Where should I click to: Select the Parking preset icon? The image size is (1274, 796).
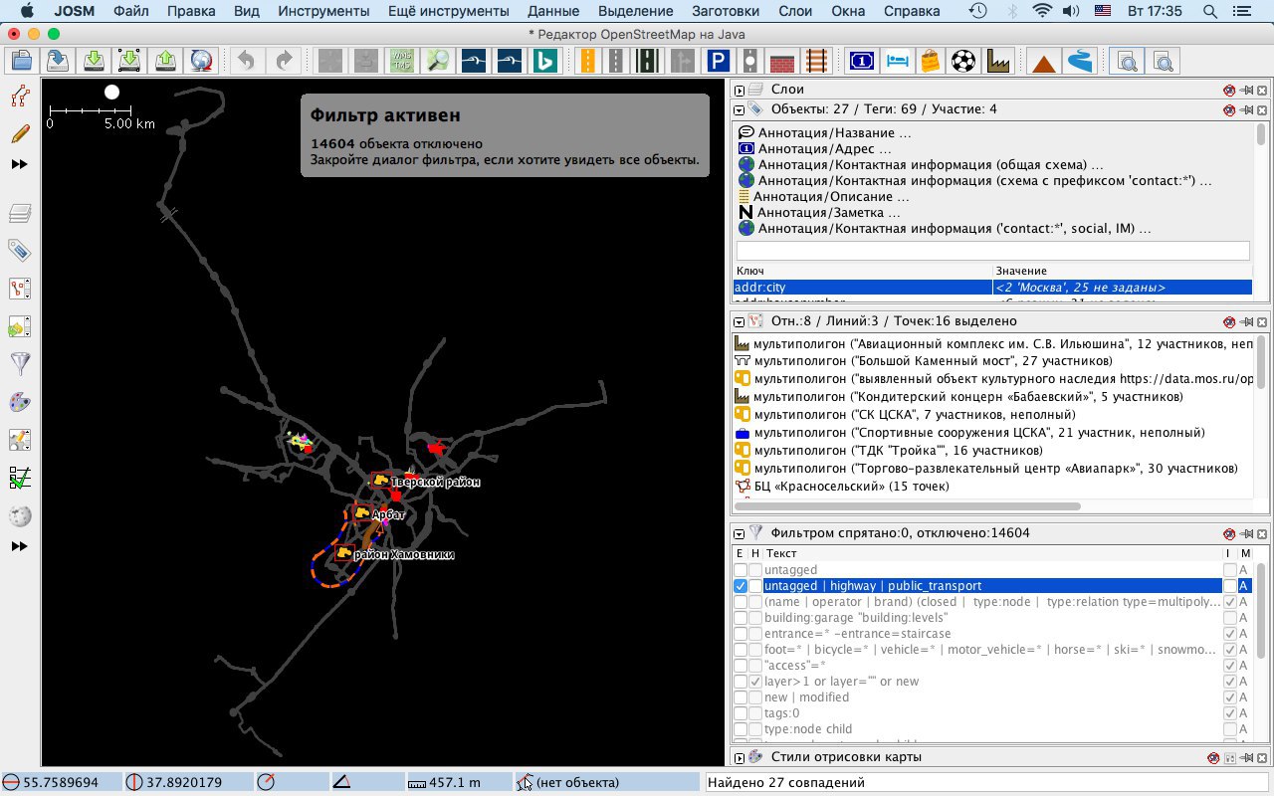click(717, 61)
